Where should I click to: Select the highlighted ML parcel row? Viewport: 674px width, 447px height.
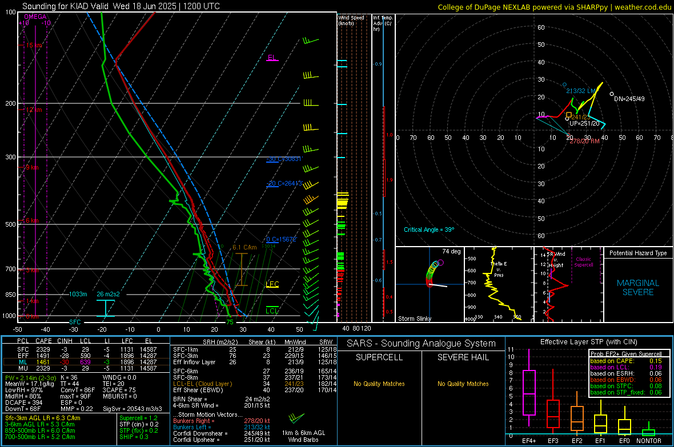tap(86, 362)
